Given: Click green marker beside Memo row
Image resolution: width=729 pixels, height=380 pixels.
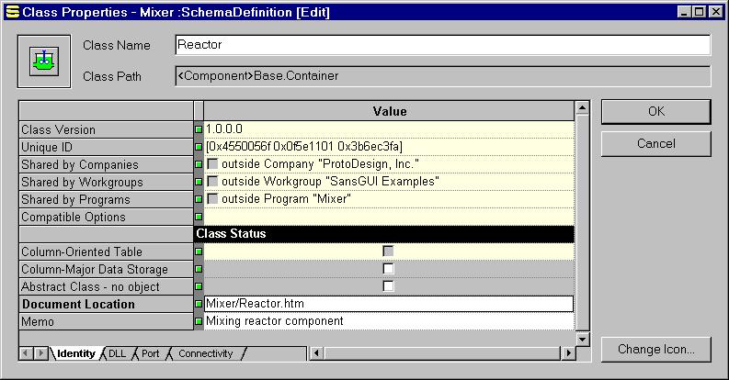Looking at the screenshot, I should (198, 321).
